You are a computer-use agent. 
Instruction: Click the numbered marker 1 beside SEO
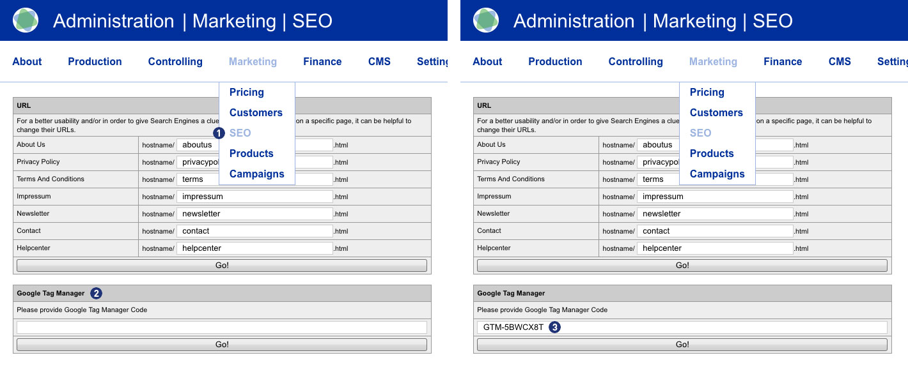pyautogui.click(x=219, y=133)
